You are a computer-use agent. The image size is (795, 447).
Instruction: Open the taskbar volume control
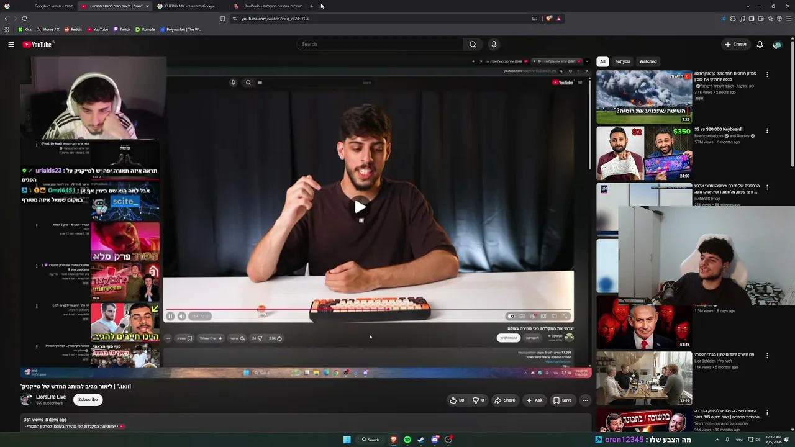[758, 440]
